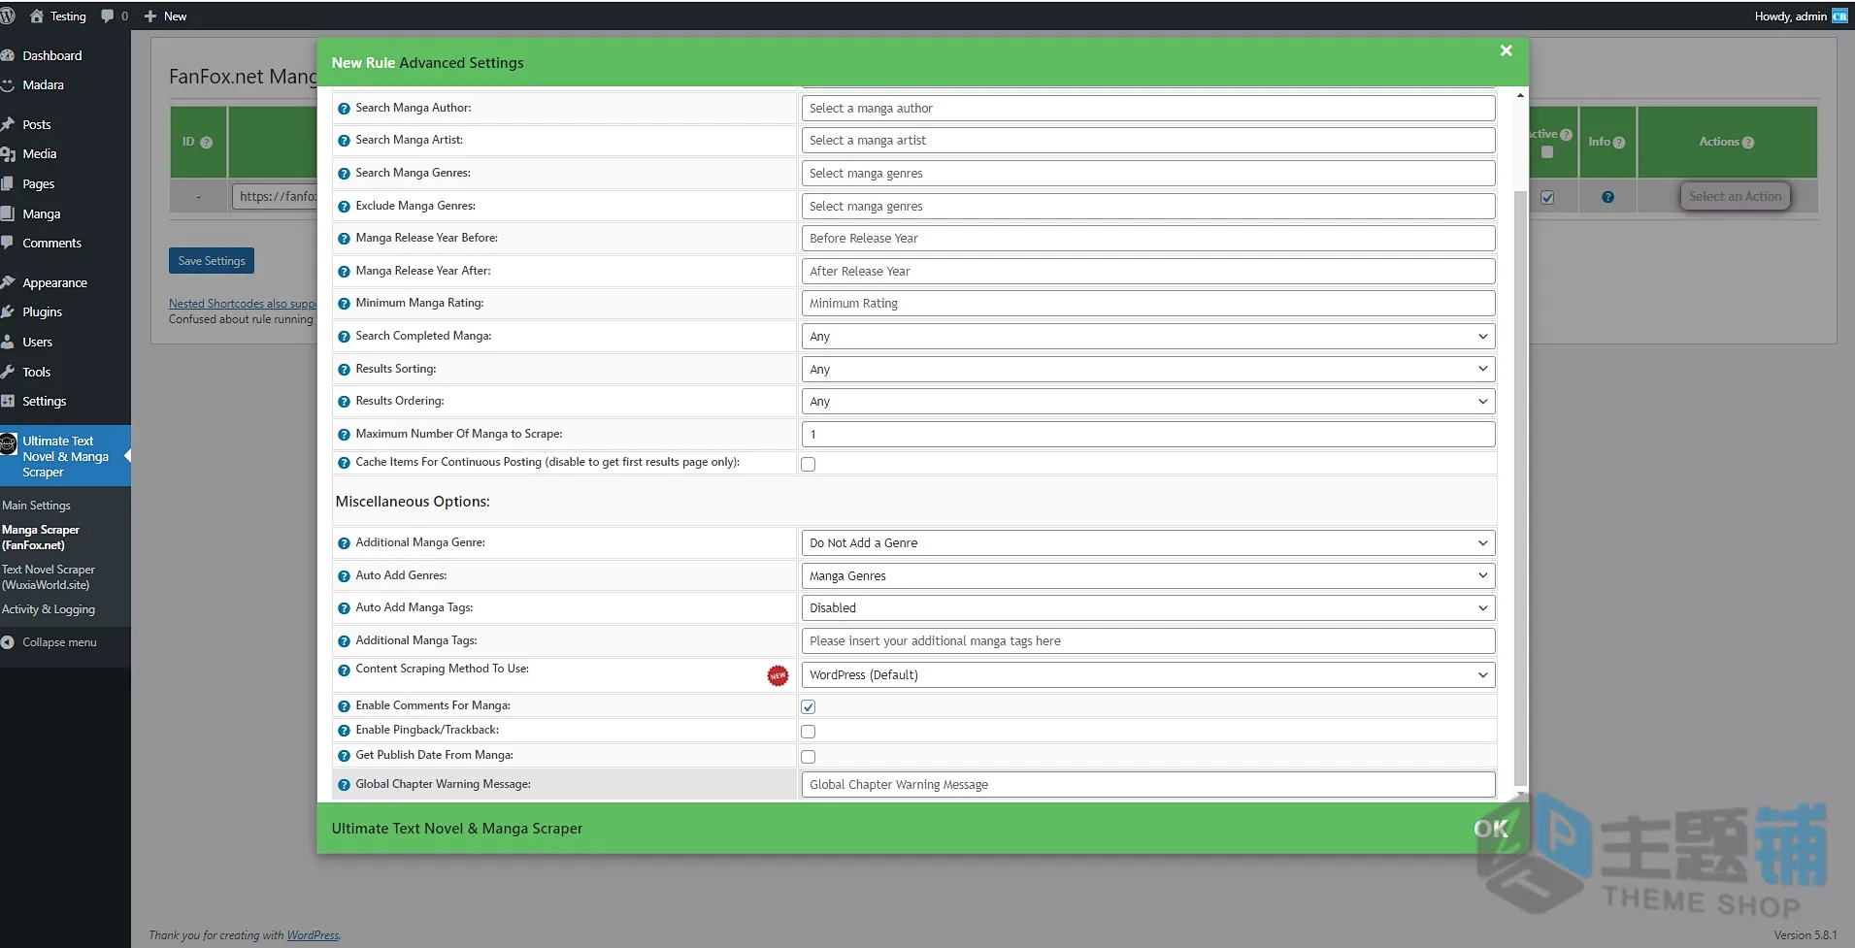Click help icon for Manga Release Year Before
The image size is (1855, 948).
344,239
